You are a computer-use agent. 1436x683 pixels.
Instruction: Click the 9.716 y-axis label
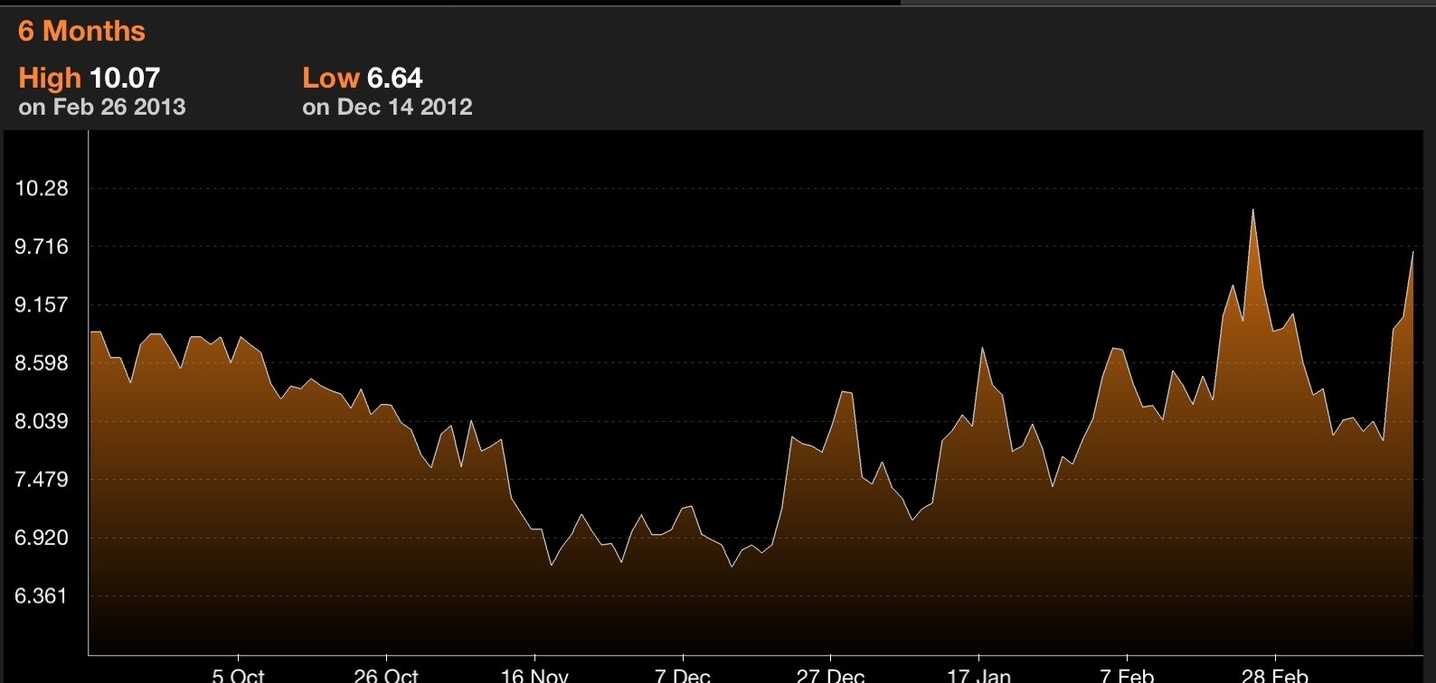(42, 247)
